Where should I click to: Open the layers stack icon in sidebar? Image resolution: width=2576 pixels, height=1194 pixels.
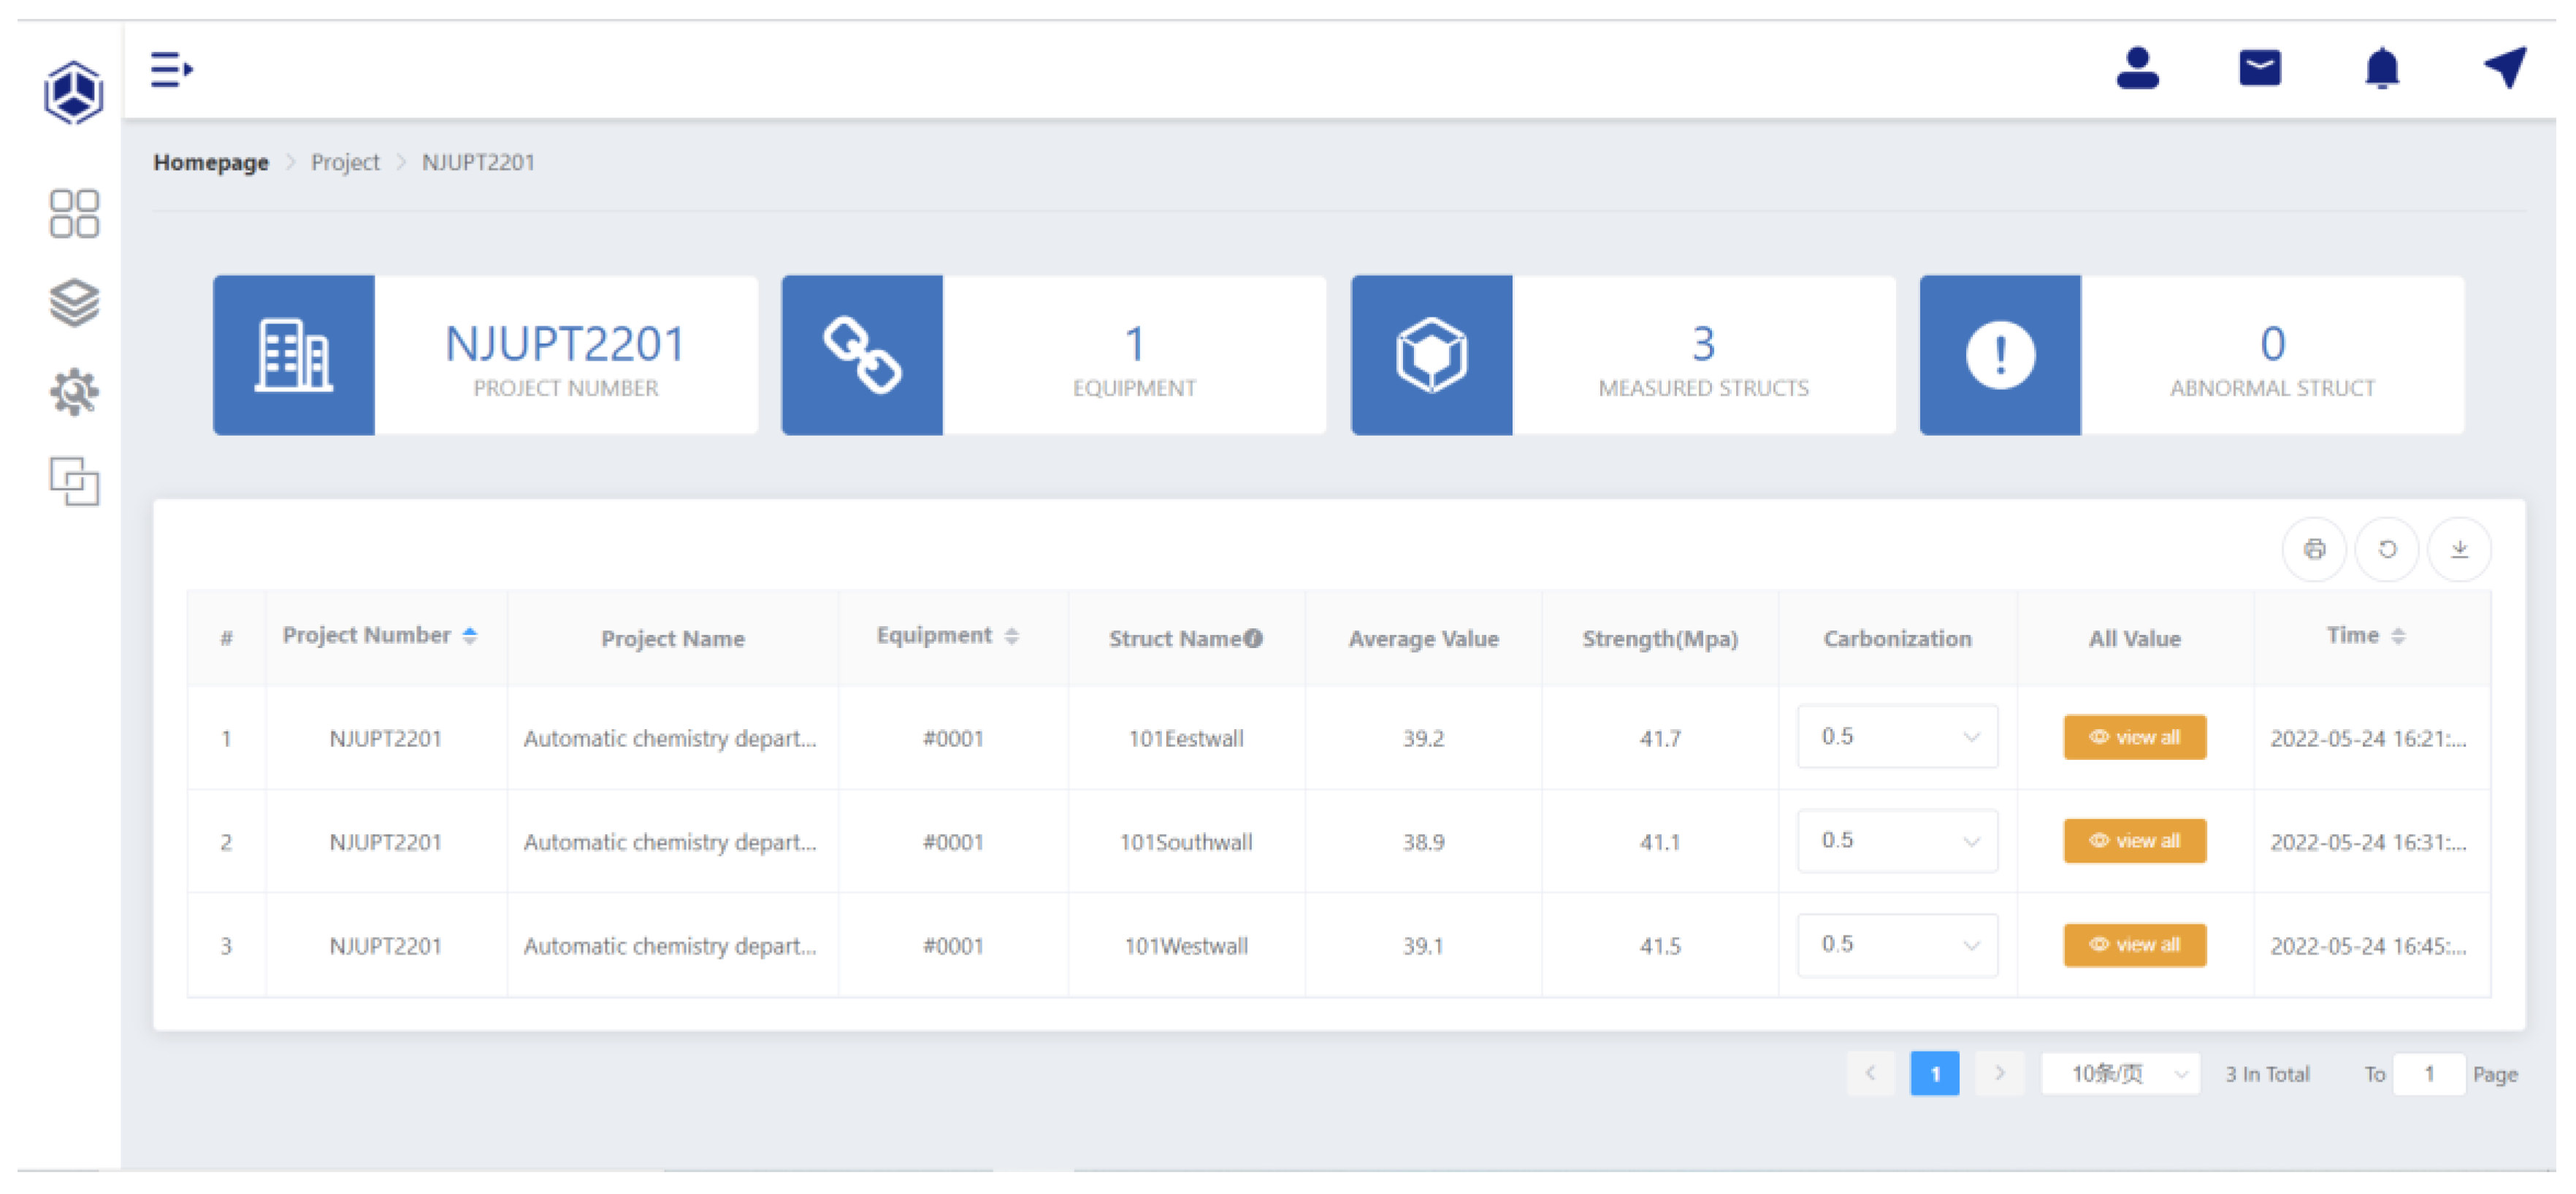coord(74,303)
